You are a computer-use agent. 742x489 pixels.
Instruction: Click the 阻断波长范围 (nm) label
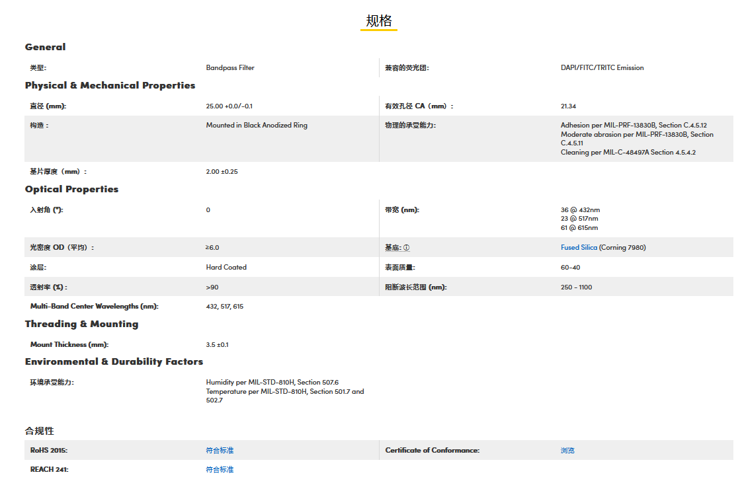[416, 287]
